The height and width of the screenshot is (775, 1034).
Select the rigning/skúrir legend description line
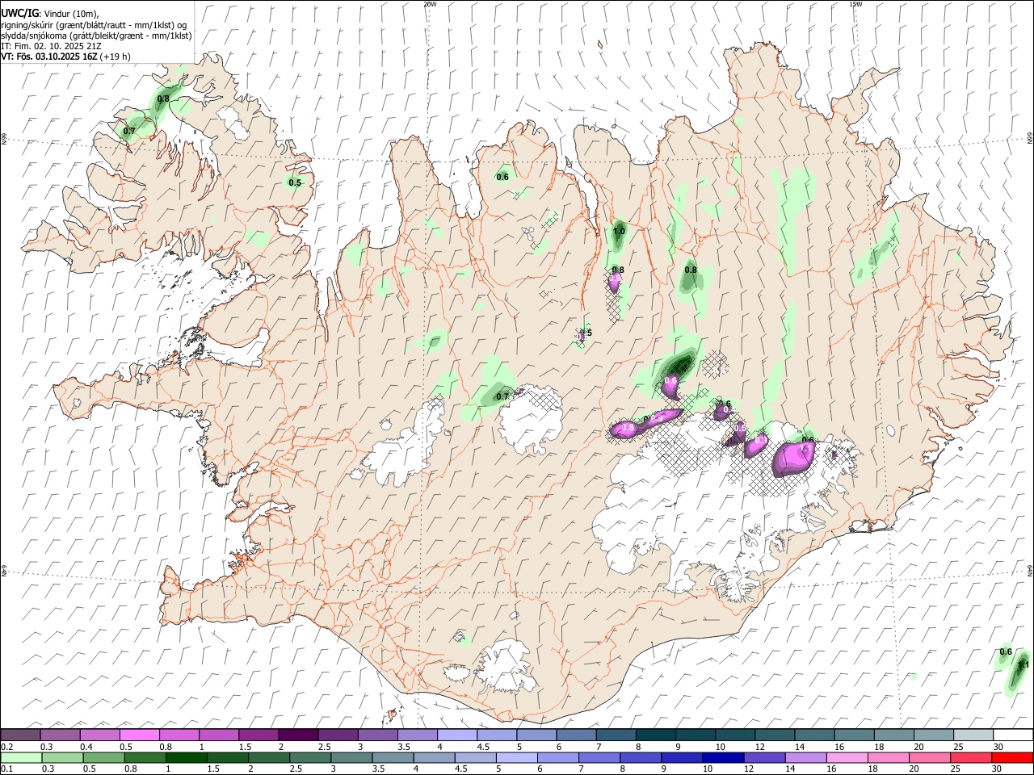93,25
